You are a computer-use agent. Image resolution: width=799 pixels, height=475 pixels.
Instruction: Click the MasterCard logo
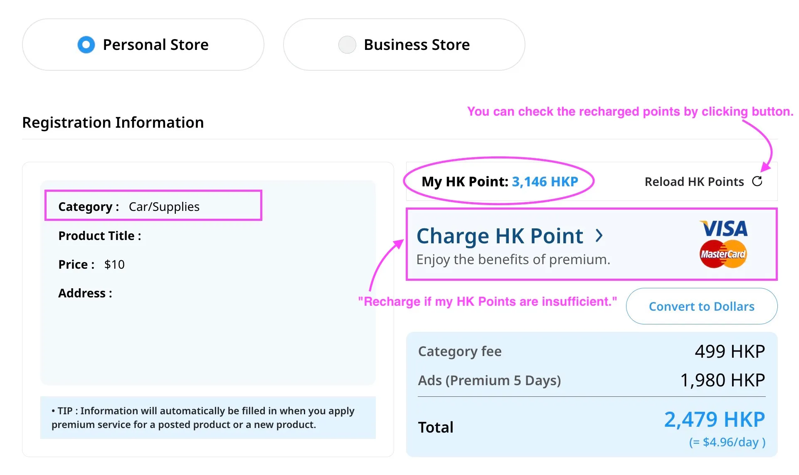723,254
